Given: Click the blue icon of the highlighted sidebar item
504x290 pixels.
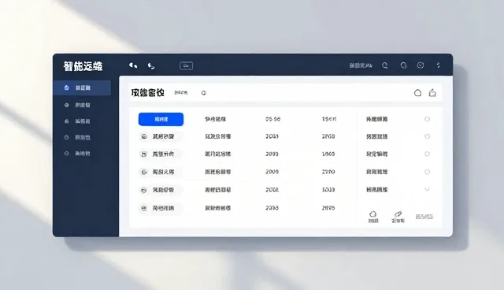Looking at the screenshot, I should pos(66,87).
